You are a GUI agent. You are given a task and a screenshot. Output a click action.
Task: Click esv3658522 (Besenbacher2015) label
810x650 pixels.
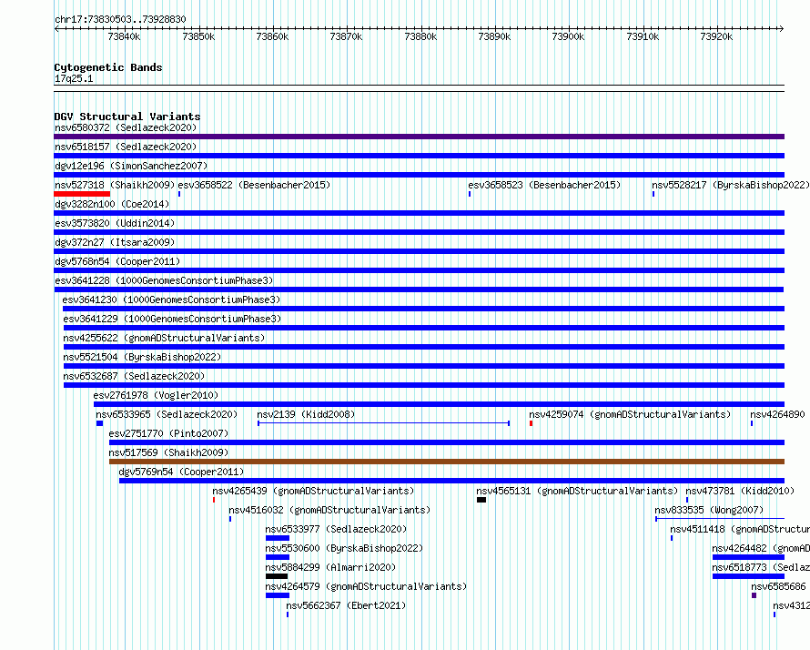(x=254, y=185)
